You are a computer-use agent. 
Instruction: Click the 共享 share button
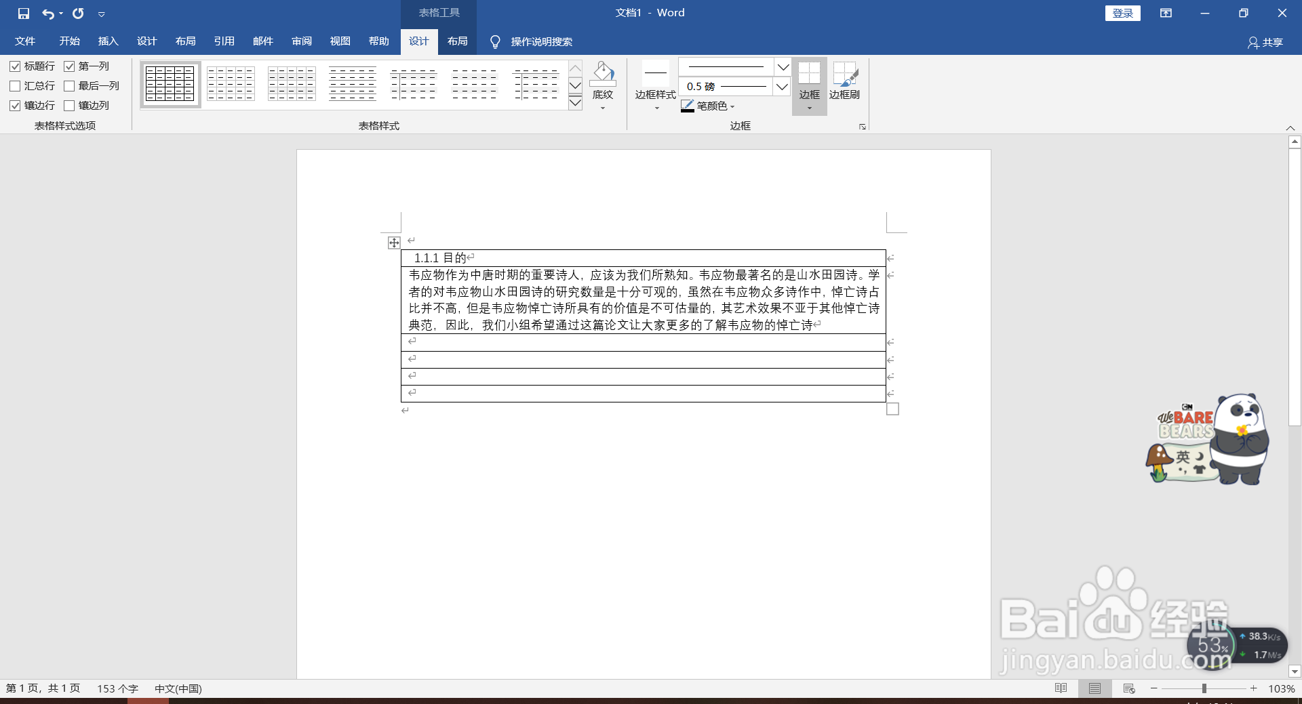pos(1265,43)
